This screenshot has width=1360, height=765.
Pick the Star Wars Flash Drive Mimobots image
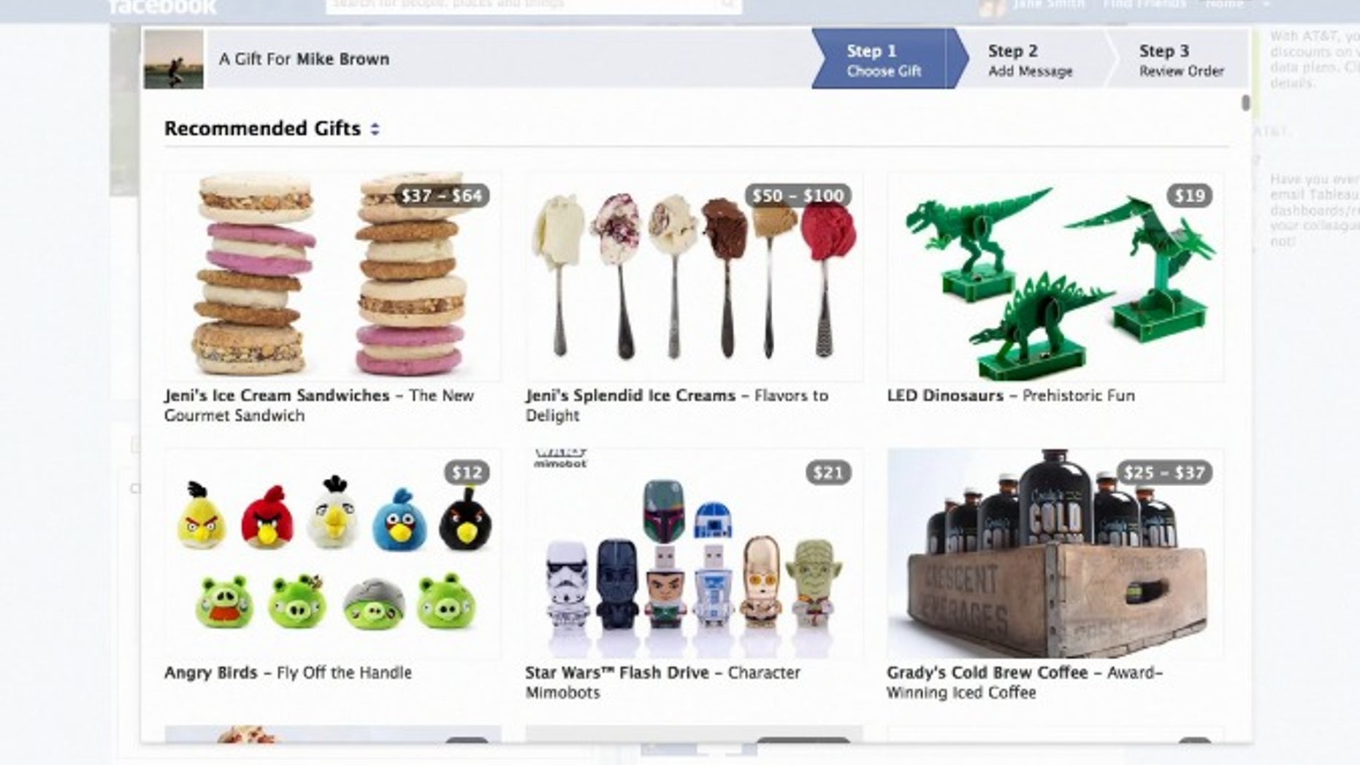(694, 553)
